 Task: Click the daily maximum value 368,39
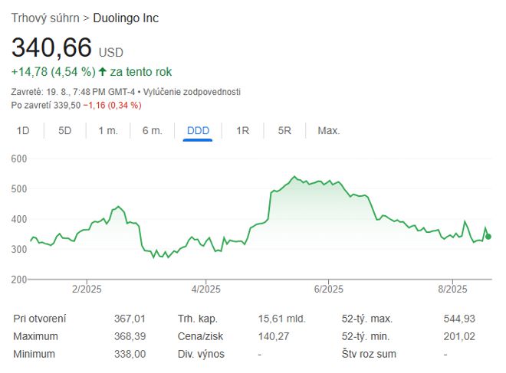130,336
